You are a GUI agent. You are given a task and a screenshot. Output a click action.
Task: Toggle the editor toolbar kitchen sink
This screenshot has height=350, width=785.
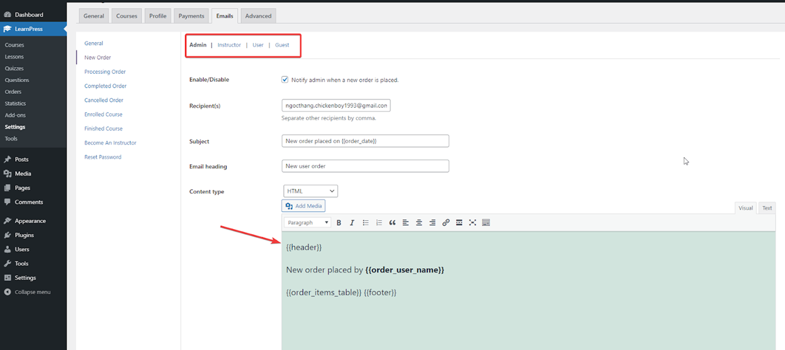coord(486,223)
